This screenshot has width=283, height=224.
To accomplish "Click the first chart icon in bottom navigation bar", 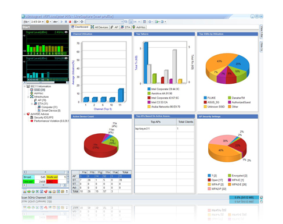I will [24, 191].
